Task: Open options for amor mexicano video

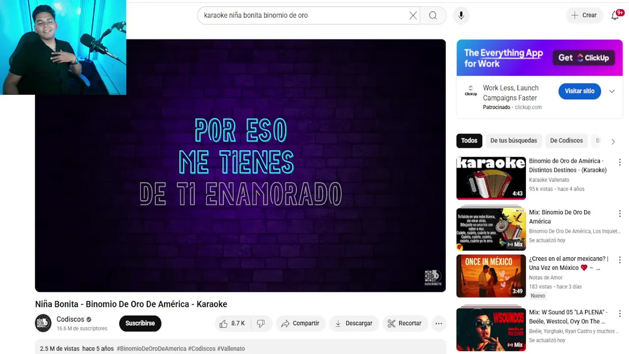Action: tap(620, 260)
